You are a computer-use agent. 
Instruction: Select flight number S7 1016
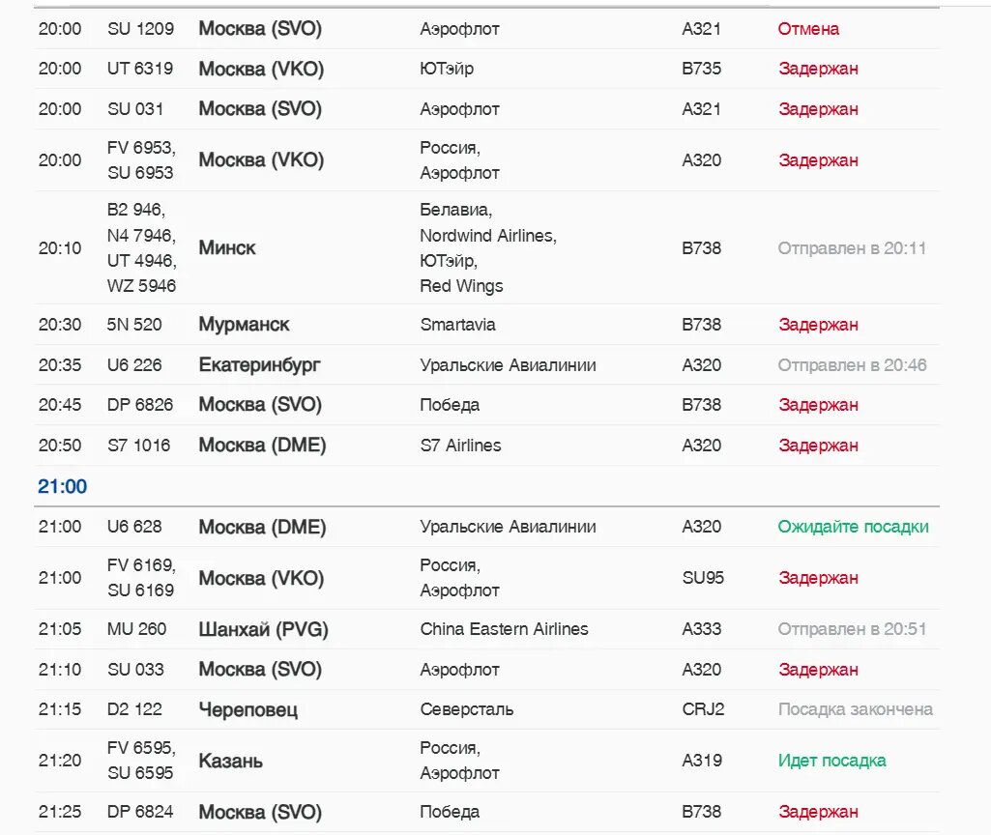[x=138, y=446]
